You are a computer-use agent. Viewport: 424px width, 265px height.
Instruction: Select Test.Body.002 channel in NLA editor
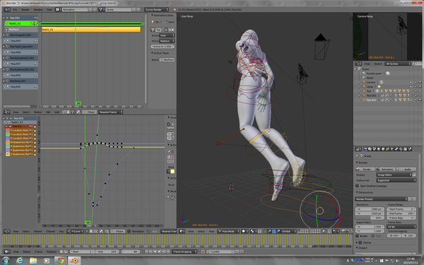point(20,81)
